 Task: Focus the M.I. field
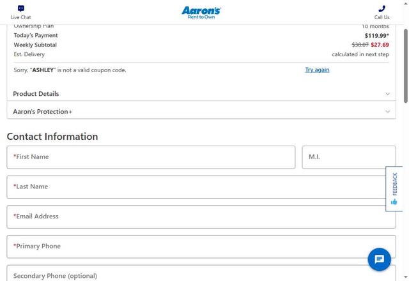coord(349,157)
